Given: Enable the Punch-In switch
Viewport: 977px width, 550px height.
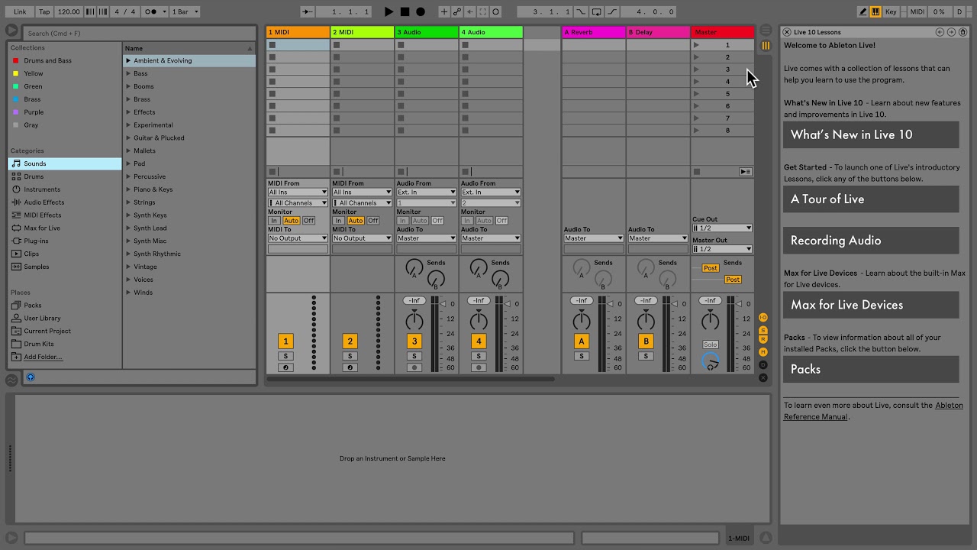Looking at the screenshot, I should click(x=582, y=11).
